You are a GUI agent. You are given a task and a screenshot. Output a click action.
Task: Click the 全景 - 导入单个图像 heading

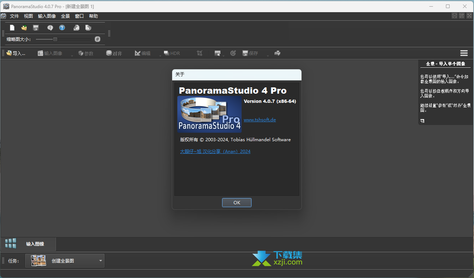click(x=446, y=64)
